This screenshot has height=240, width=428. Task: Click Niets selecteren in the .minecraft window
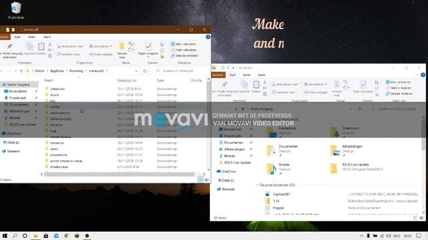pos(183,50)
